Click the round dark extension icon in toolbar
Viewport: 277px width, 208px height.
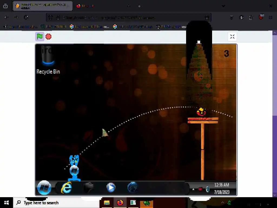[241, 17]
